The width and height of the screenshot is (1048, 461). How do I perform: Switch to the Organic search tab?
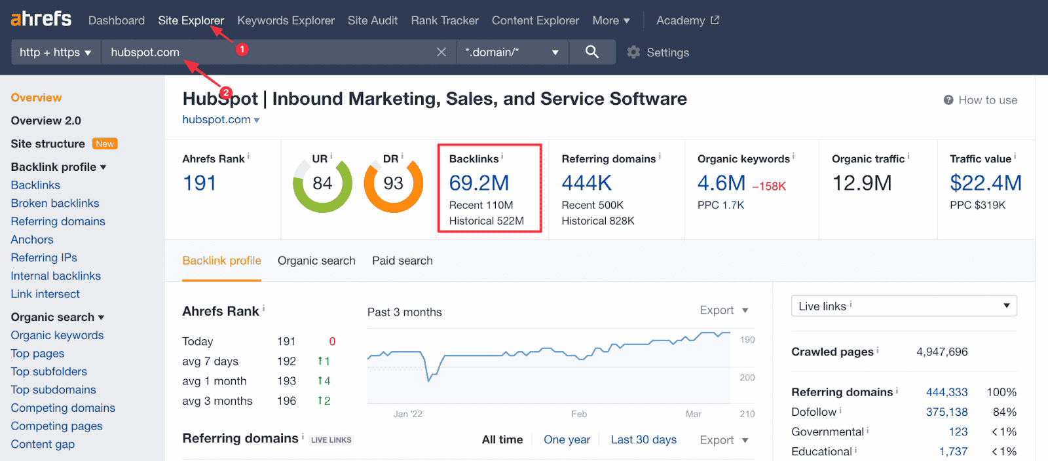point(316,261)
